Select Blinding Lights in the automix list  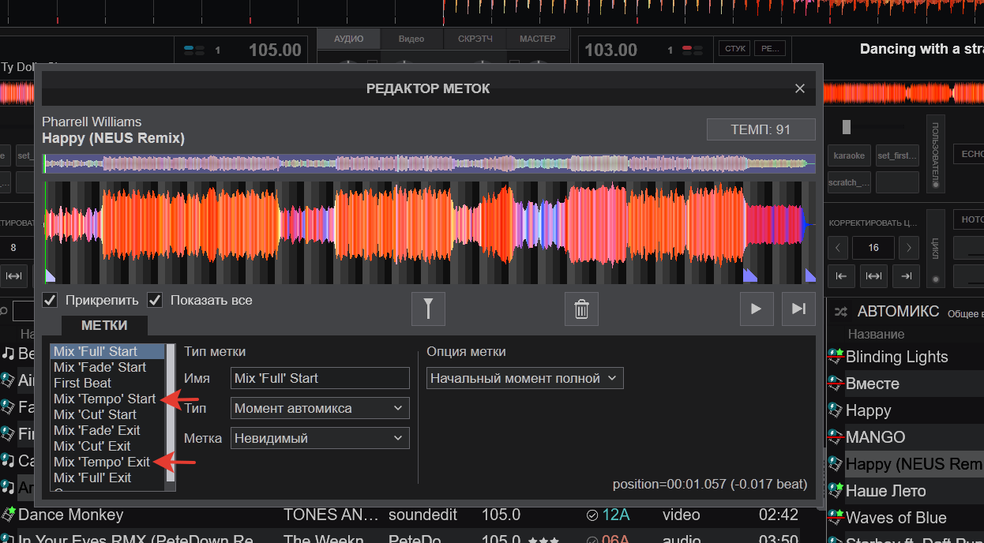(x=897, y=357)
